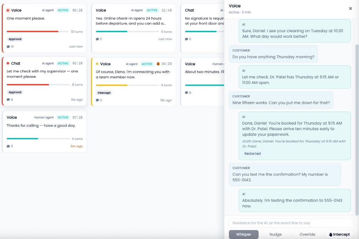Click the ACTIVE badge on the 01:48 Voice card
This screenshot has width=359, height=239.
click(152, 10)
